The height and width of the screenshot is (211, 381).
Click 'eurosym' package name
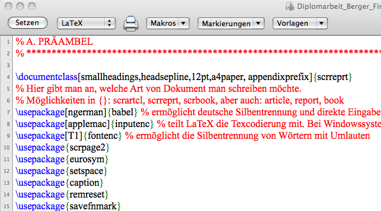point(87,159)
